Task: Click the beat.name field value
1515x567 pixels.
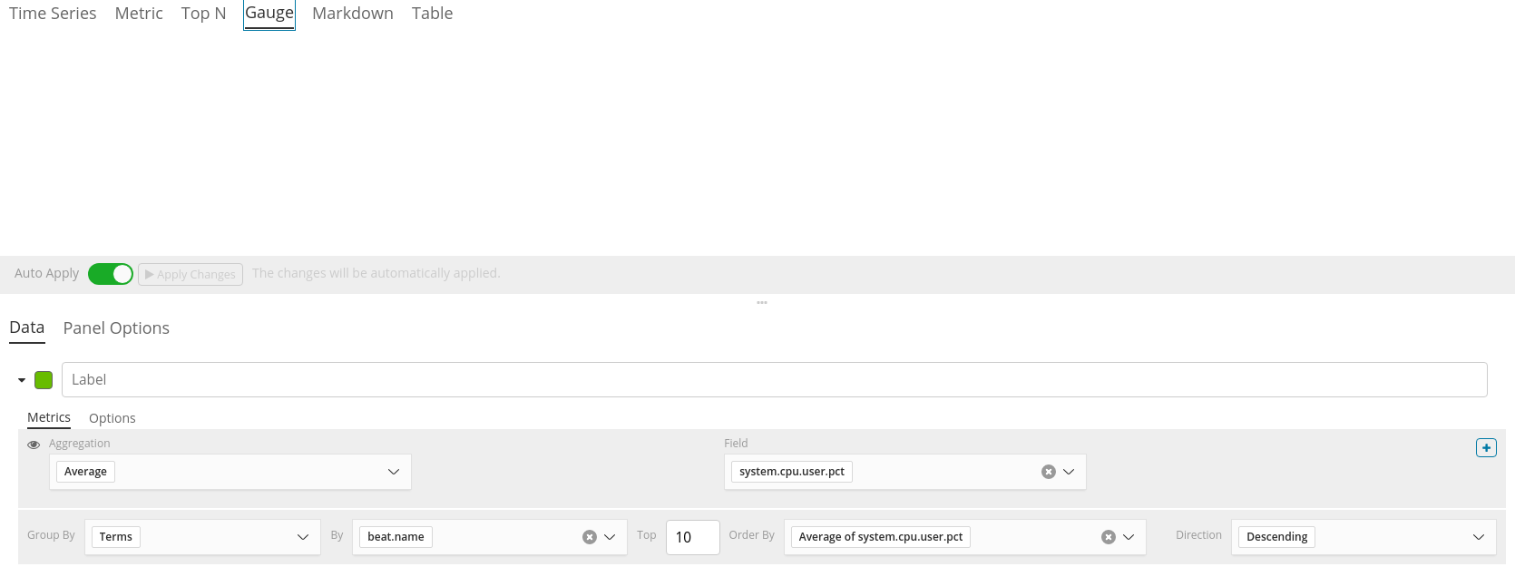Action: point(396,537)
